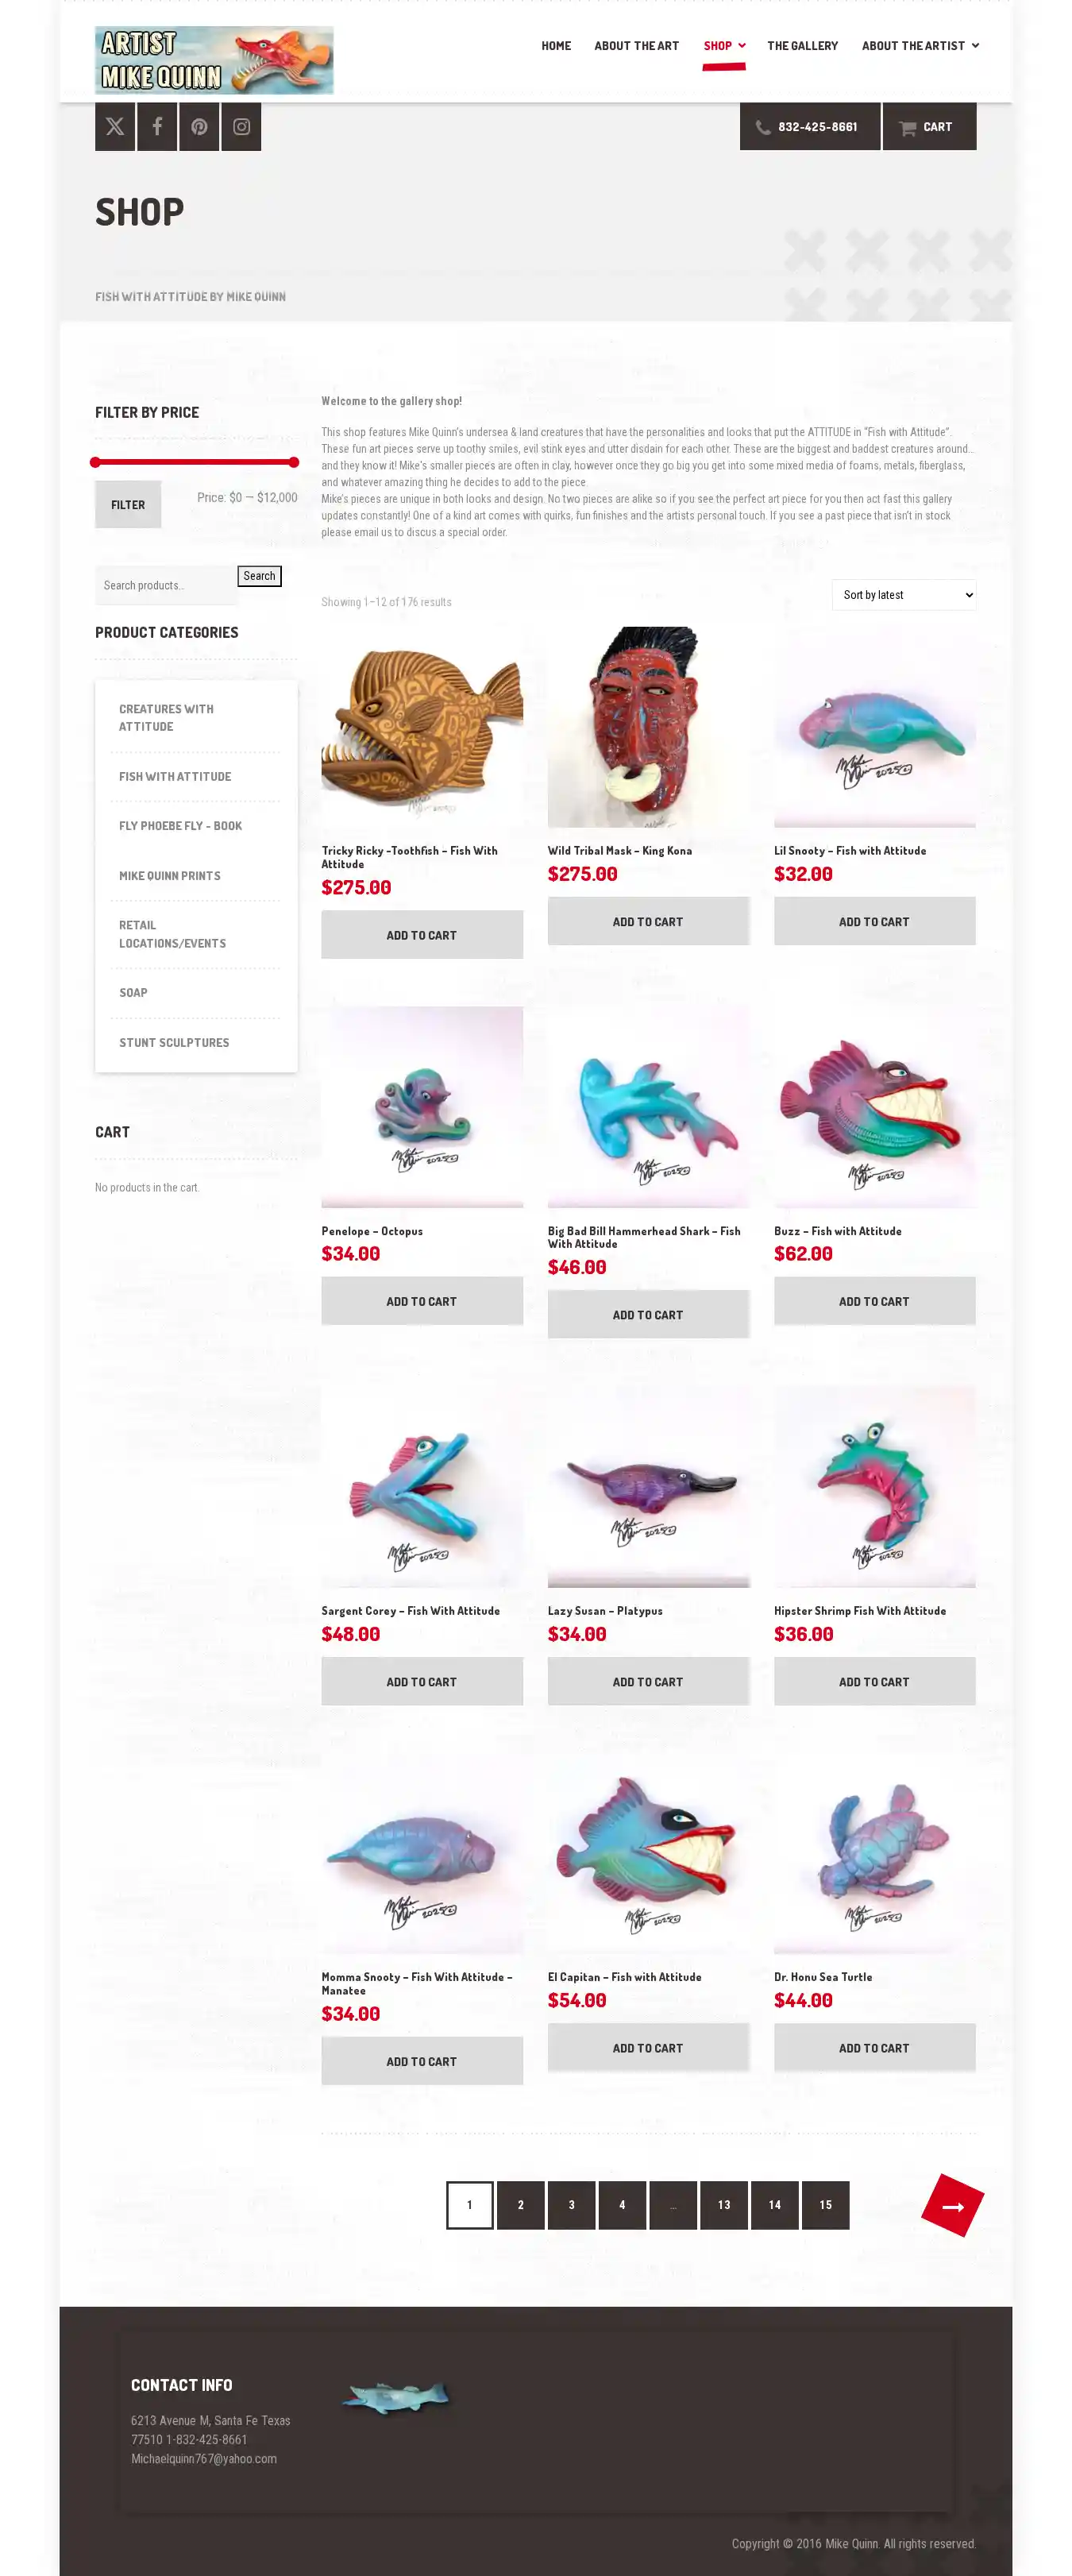Go to page 13 of results

[x=724, y=2205]
